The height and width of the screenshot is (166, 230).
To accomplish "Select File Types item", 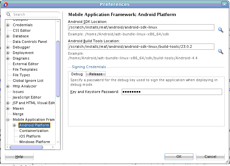I will 21,75.
